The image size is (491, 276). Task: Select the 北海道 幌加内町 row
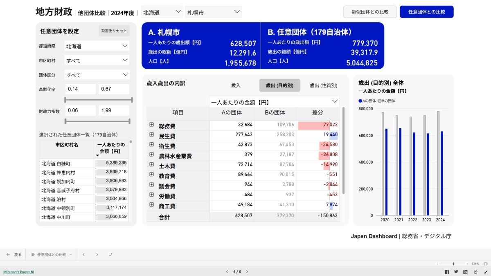tap(84, 181)
